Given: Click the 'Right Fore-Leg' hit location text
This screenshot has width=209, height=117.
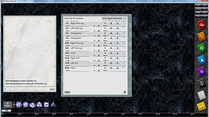Looking at the screenshot, I should tap(77, 43).
